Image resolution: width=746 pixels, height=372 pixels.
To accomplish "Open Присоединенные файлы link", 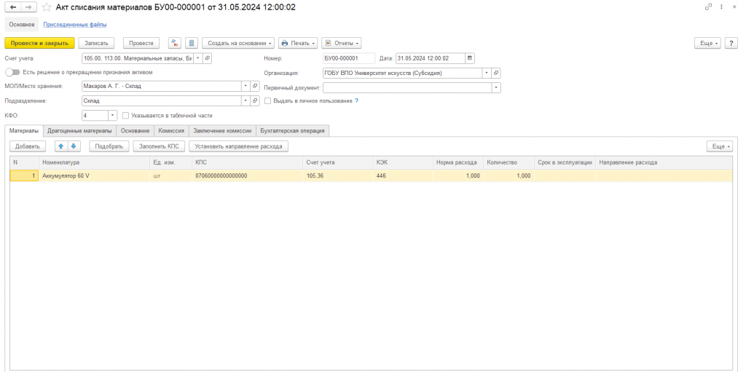I will pyautogui.click(x=75, y=24).
